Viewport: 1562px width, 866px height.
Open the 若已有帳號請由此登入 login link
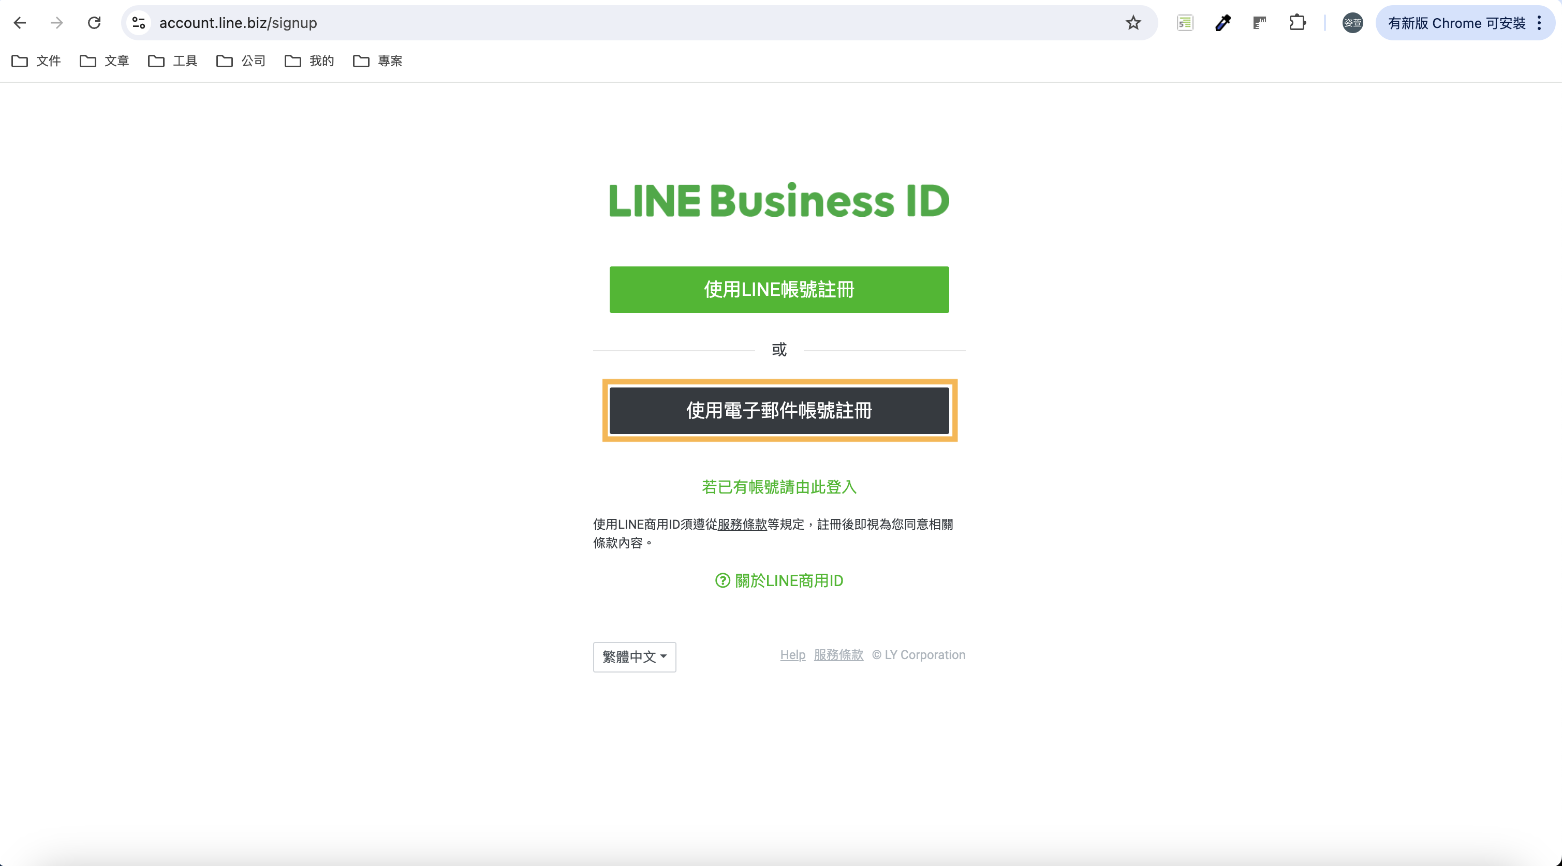tap(779, 487)
